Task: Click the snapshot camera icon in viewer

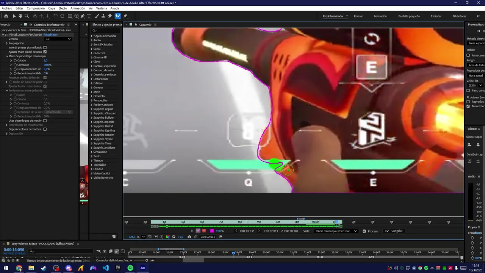Action: [189, 237]
